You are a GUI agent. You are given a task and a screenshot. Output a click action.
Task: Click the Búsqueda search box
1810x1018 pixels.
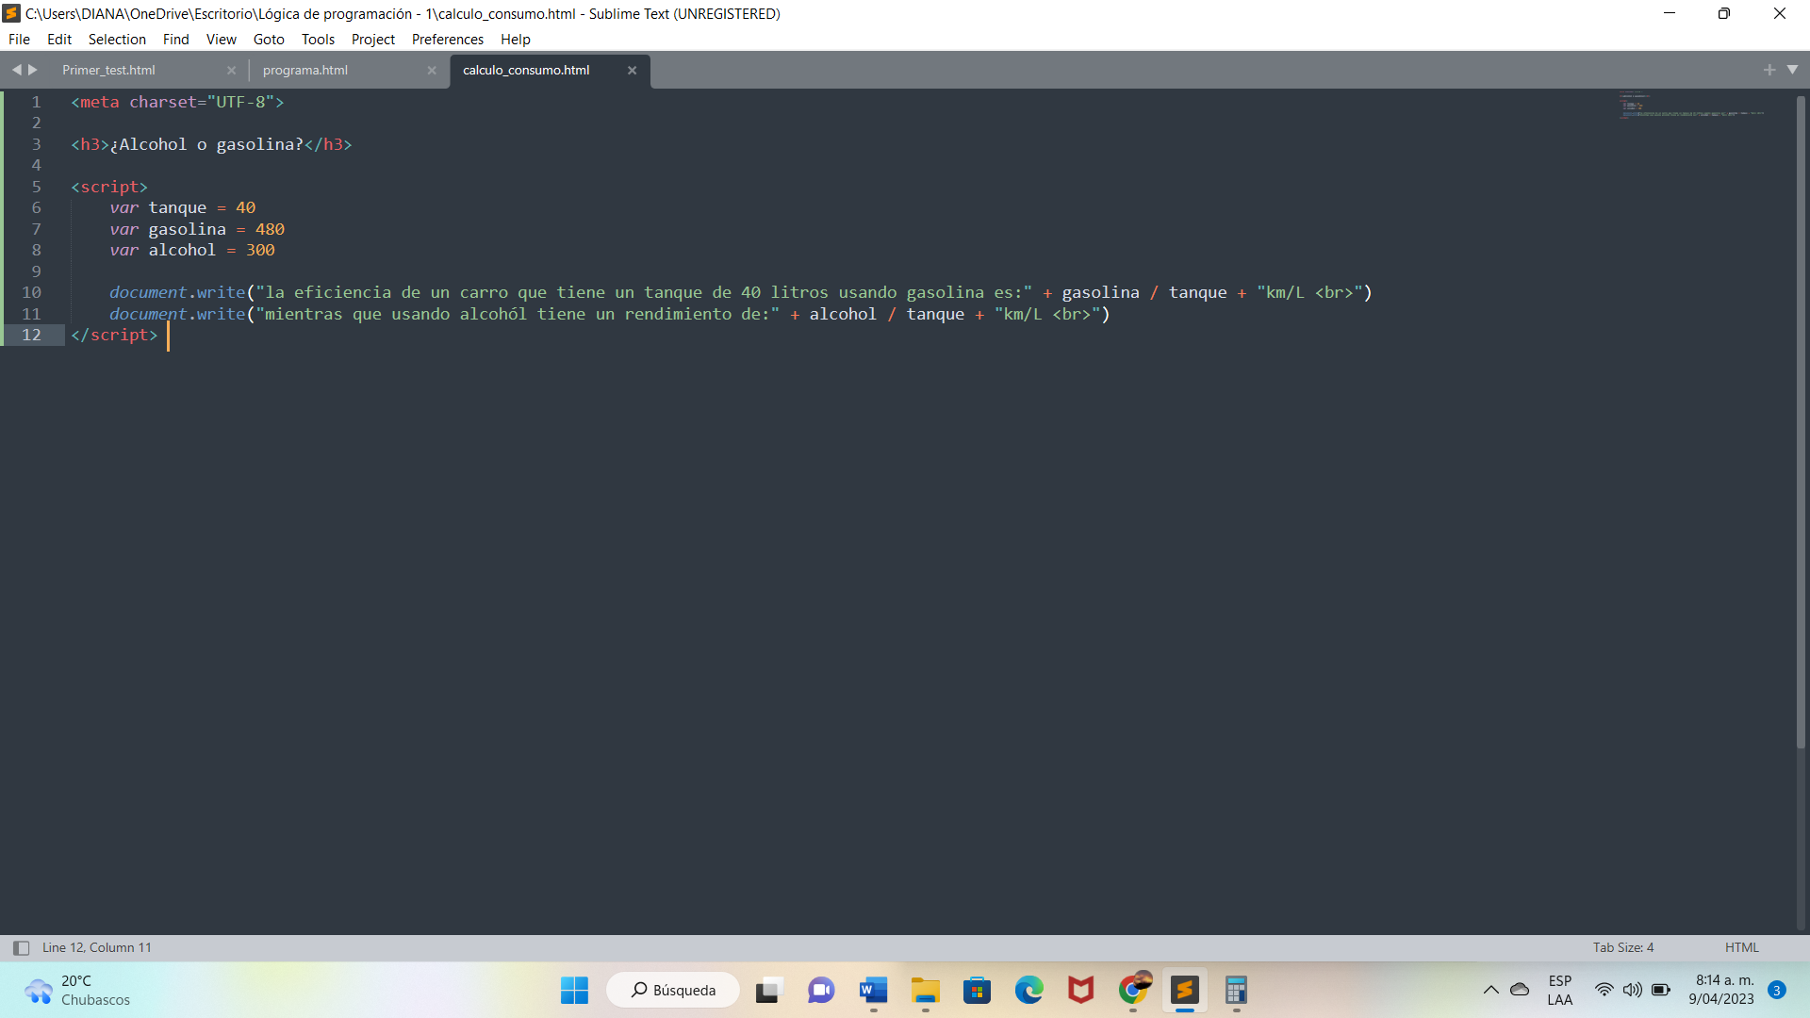[x=673, y=990]
